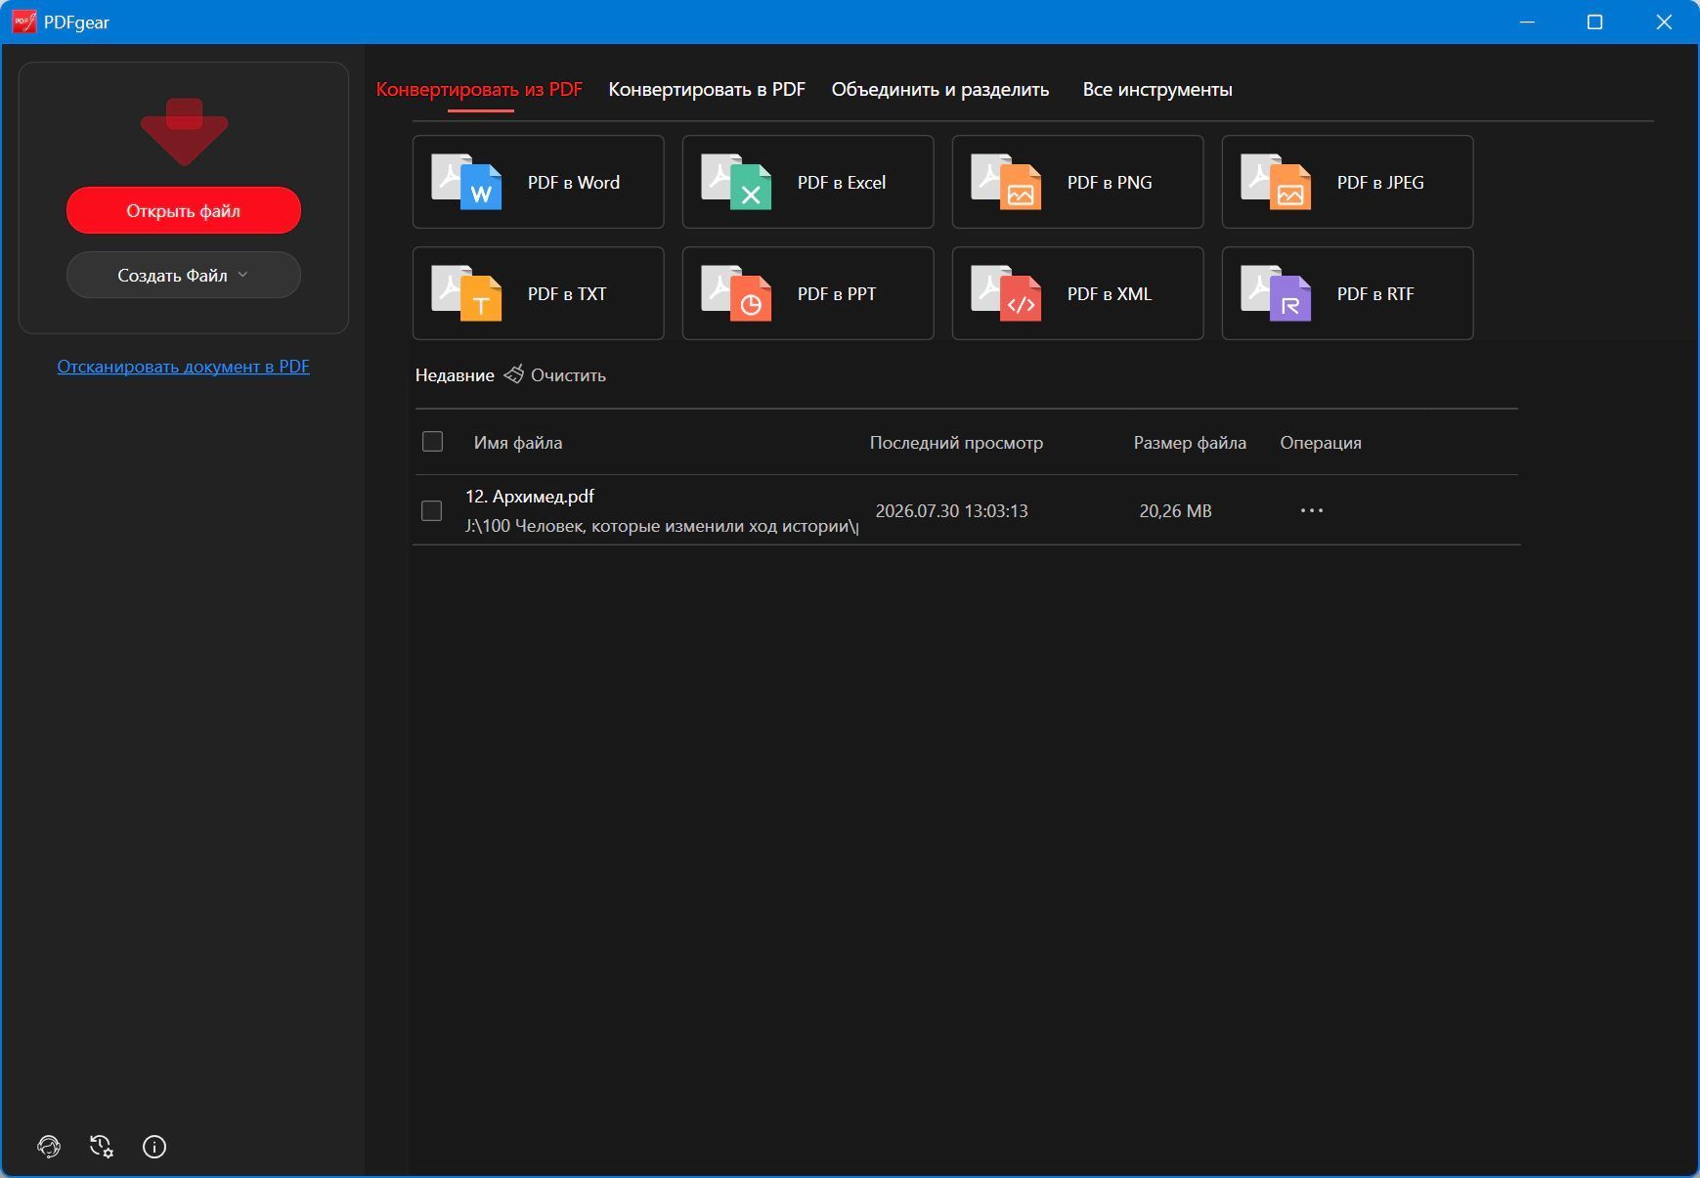Open the PDF to RTF converter
This screenshot has width=1700, height=1178.
click(1347, 293)
